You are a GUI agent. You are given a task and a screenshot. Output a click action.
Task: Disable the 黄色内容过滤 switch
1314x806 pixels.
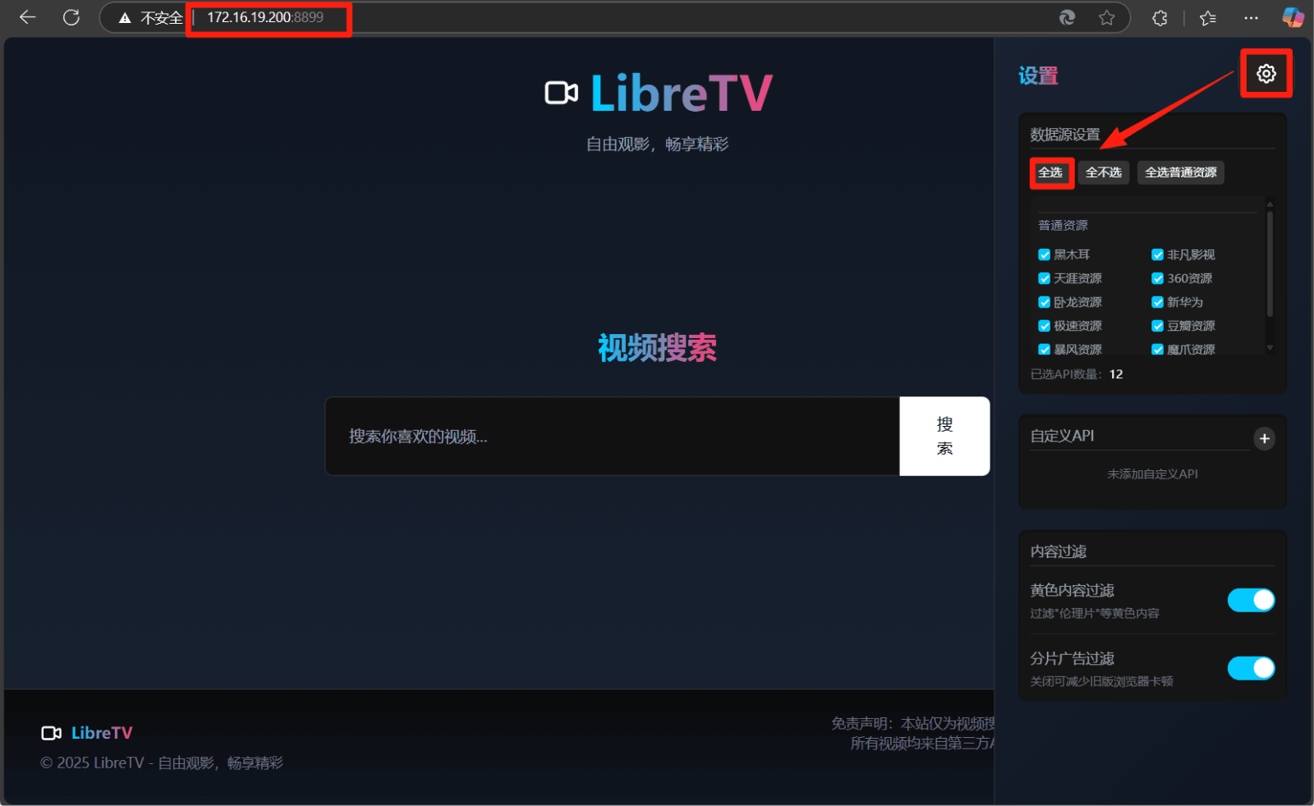pyautogui.click(x=1250, y=600)
